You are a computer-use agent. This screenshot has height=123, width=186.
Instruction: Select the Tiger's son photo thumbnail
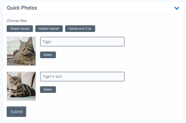pos(21,86)
